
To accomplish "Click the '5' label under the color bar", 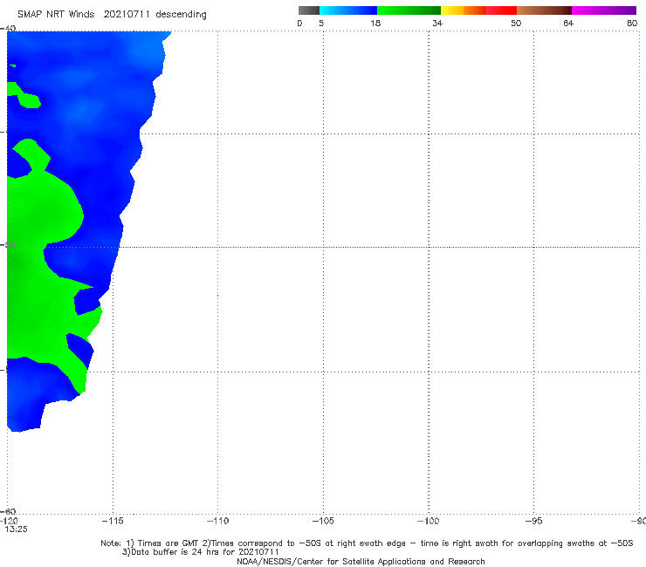I will pos(321,24).
